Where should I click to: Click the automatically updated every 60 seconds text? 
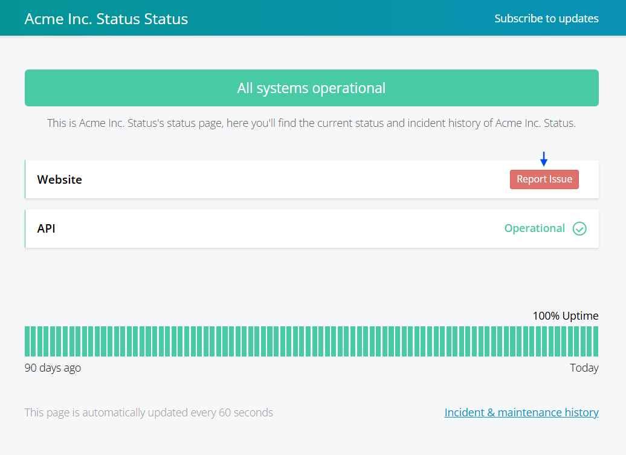click(x=149, y=413)
